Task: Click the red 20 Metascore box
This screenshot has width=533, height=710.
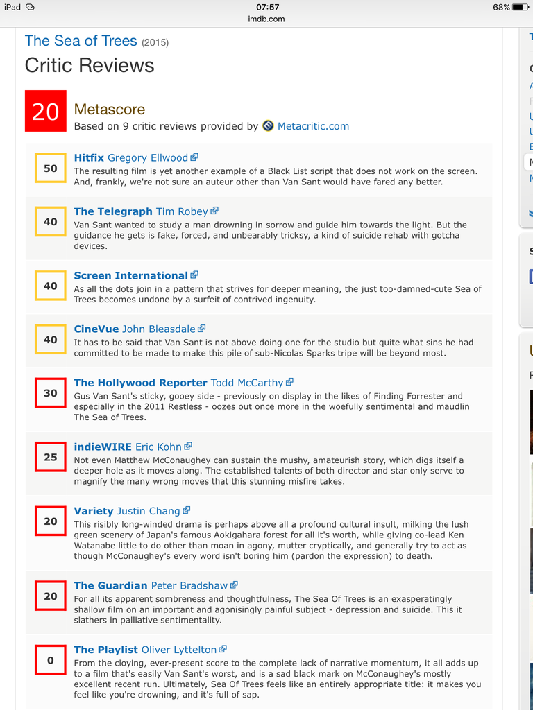Action: (x=46, y=111)
